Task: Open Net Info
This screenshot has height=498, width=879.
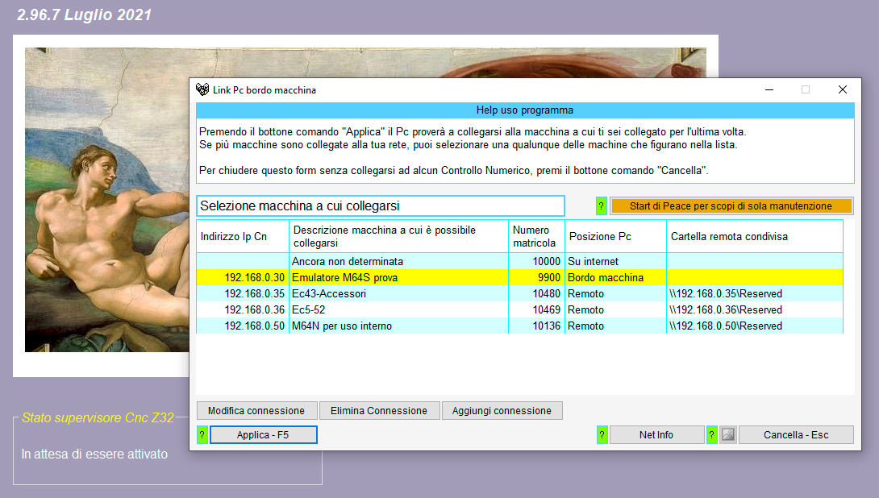Action: coord(656,434)
